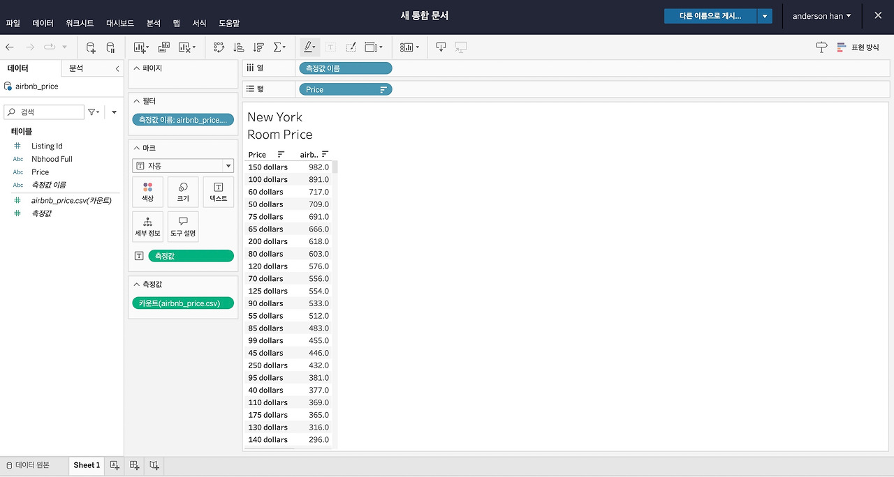Screen dimensions: 894x477
Task: Open the 도구 설명 (Tooltip) mark card
Action: coord(183,227)
